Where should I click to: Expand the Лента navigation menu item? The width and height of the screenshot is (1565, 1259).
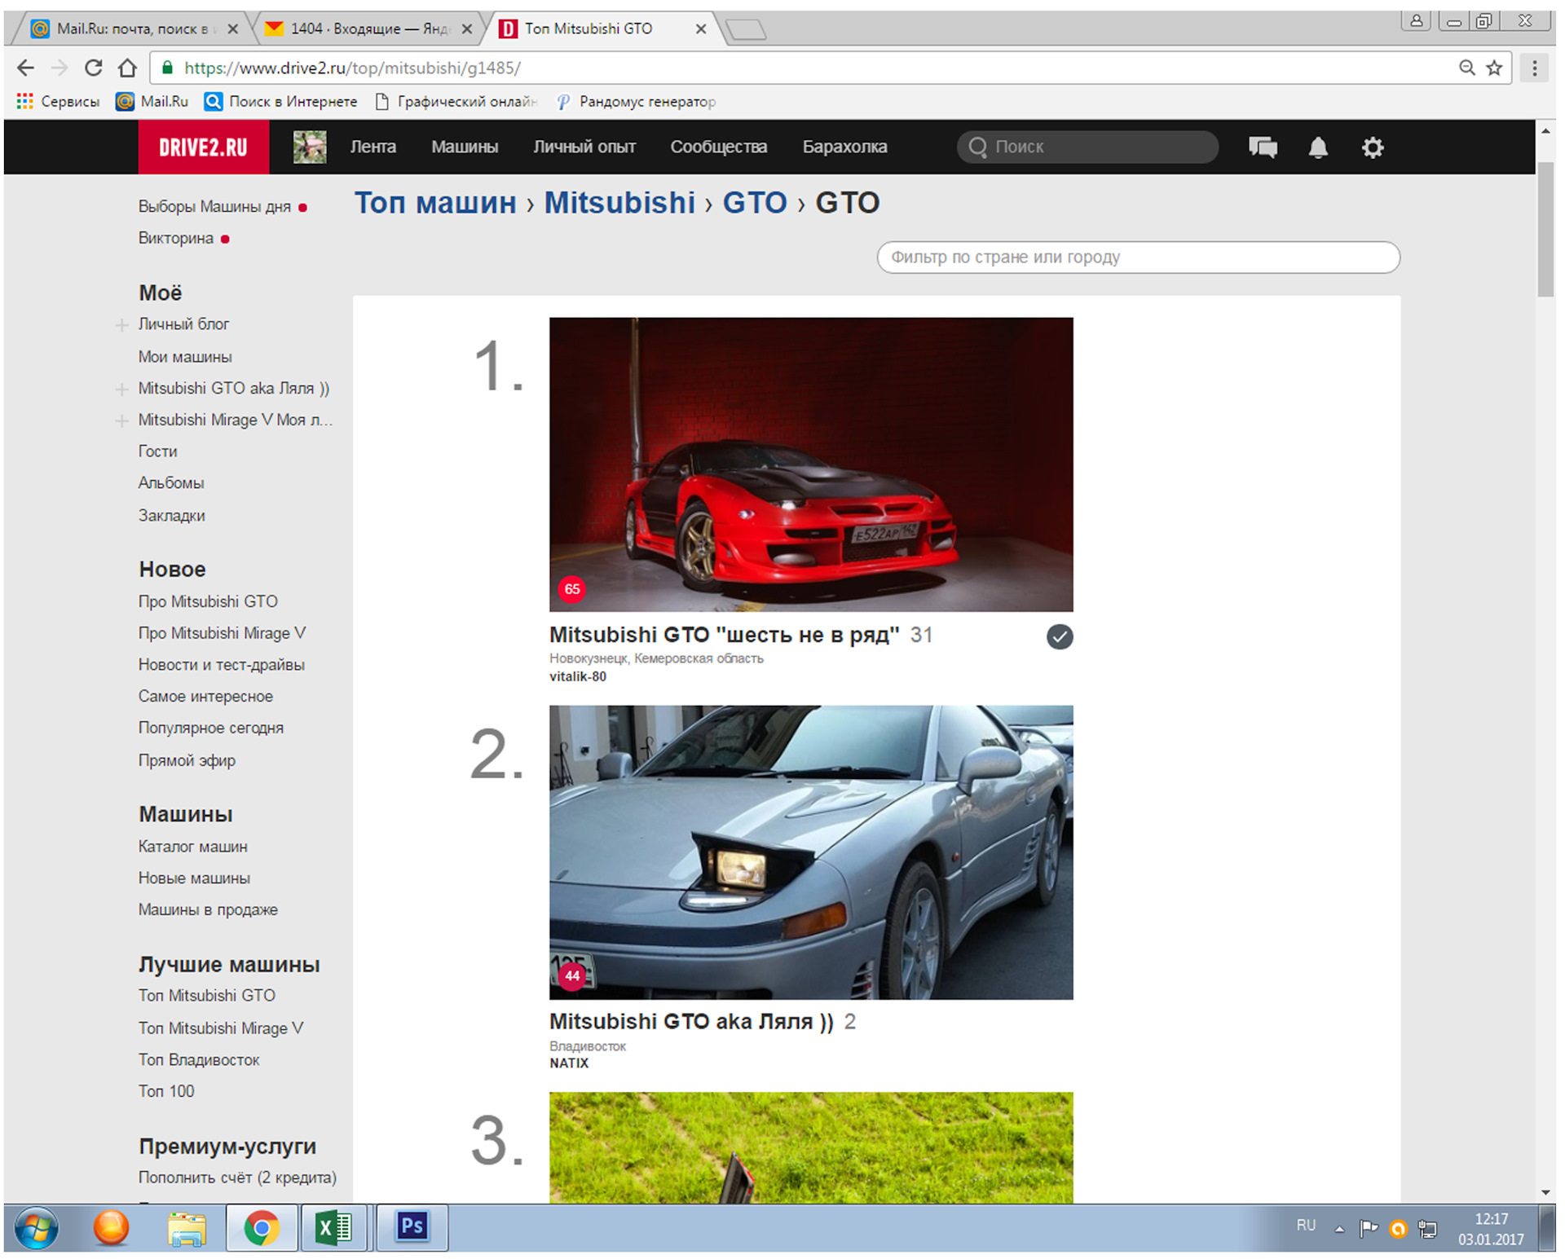click(373, 145)
